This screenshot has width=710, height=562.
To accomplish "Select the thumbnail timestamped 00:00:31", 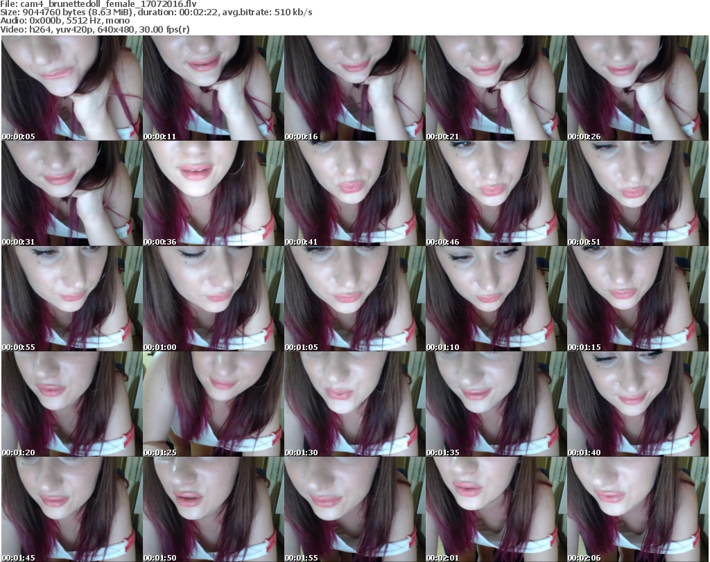I will [71, 193].
